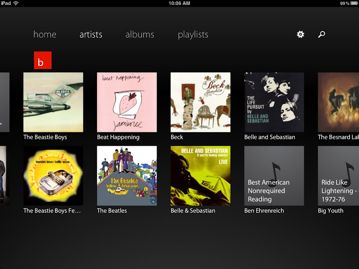The height and width of the screenshot is (269, 359).
Task: Select the artist name Beck
Action: [x=177, y=137]
